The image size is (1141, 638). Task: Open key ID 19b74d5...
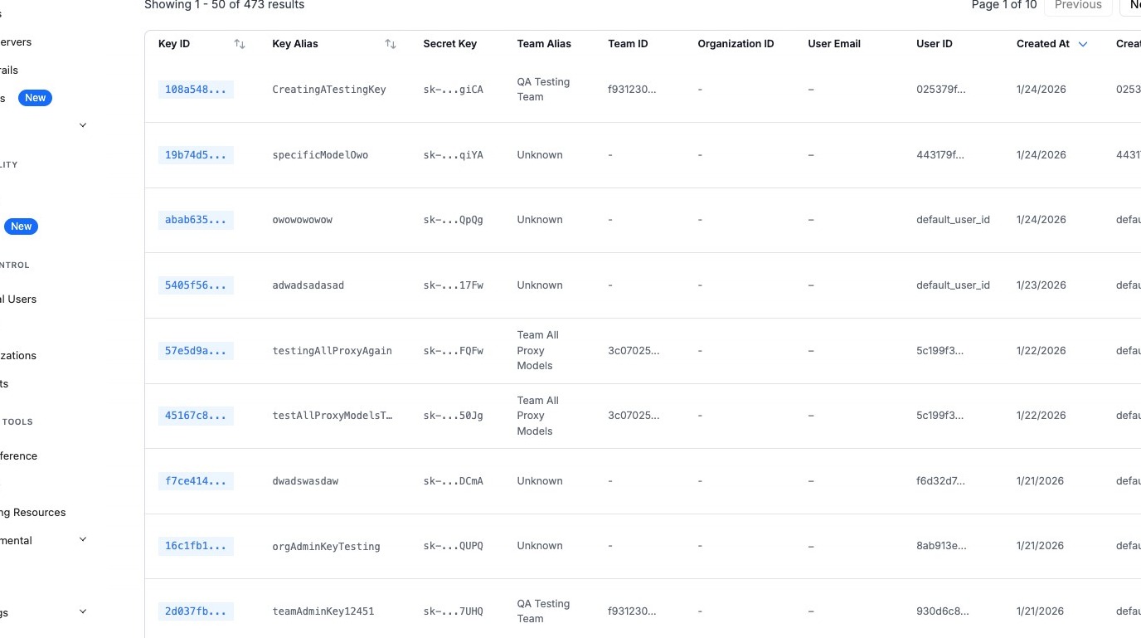click(x=195, y=155)
